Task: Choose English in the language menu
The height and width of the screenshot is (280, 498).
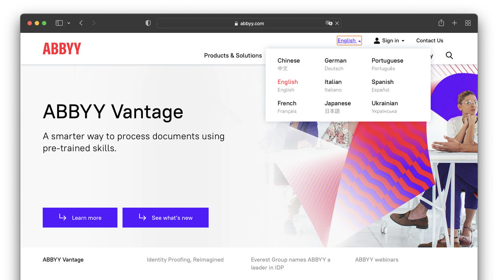Action: pos(288,86)
